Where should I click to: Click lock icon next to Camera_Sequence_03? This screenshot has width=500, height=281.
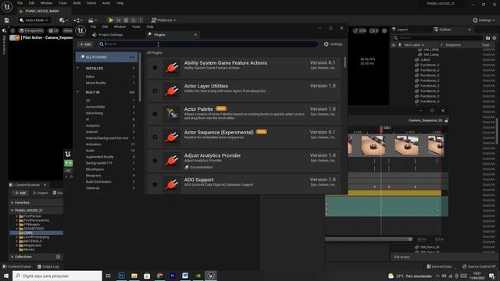click(x=446, y=120)
